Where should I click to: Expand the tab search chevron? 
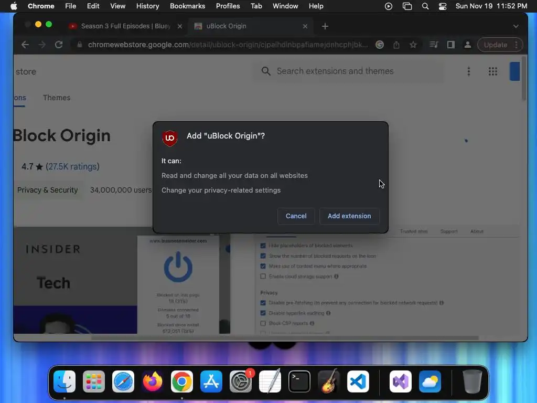click(515, 26)
